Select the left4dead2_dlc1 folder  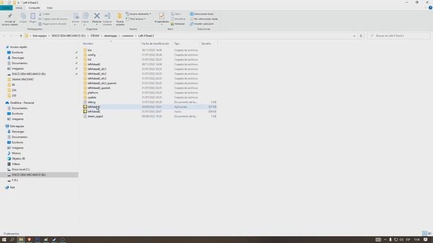(x=97, y=69)
